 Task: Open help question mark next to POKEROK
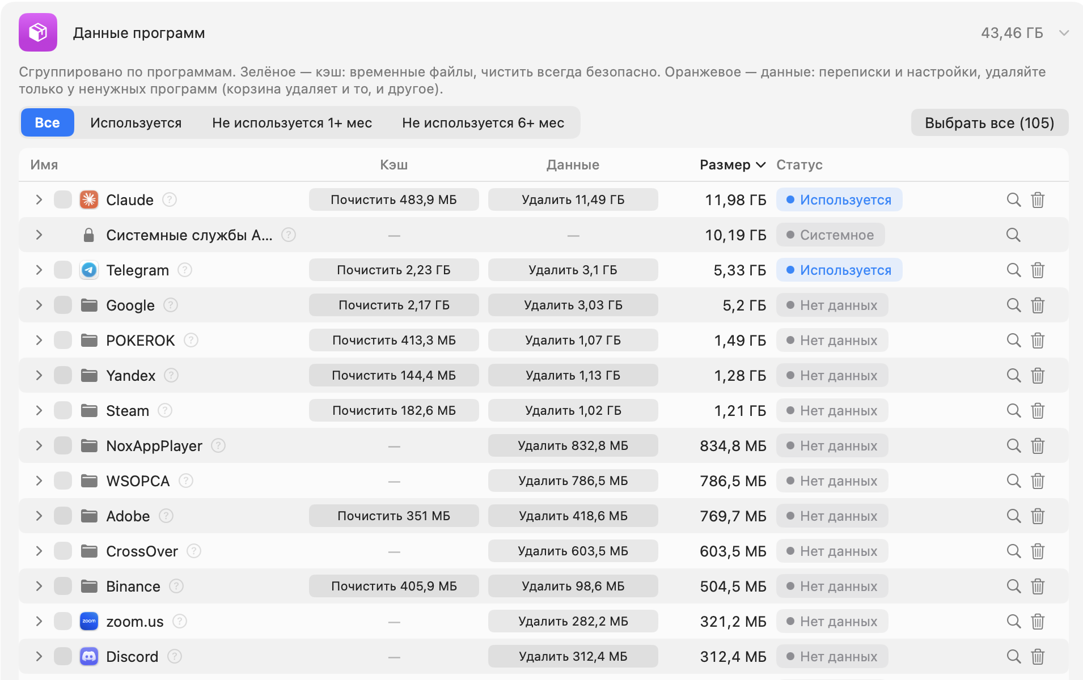point(191,340)
